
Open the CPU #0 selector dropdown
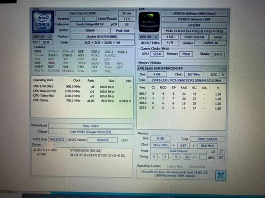[x=42, y=37]
